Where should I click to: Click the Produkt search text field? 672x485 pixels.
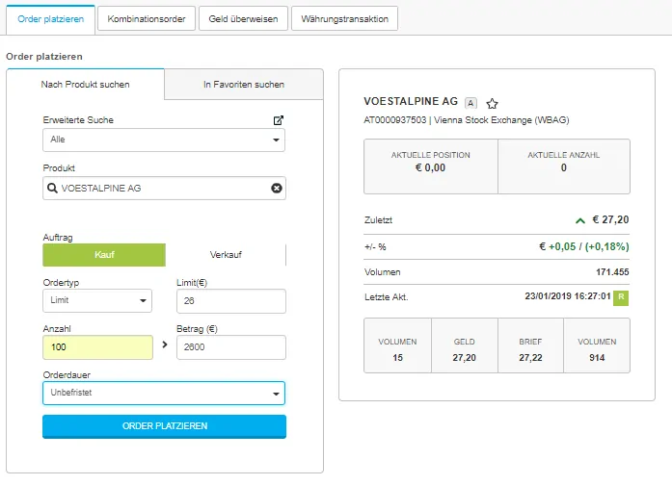coord(164,189)
